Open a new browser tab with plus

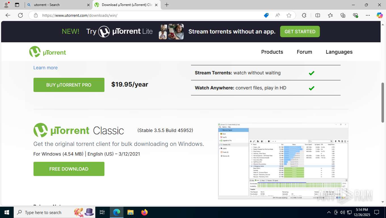click(167, 5)
